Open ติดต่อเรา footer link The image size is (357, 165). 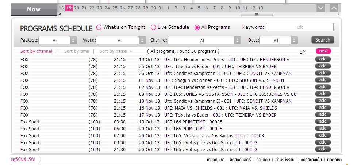pos(334,160)
